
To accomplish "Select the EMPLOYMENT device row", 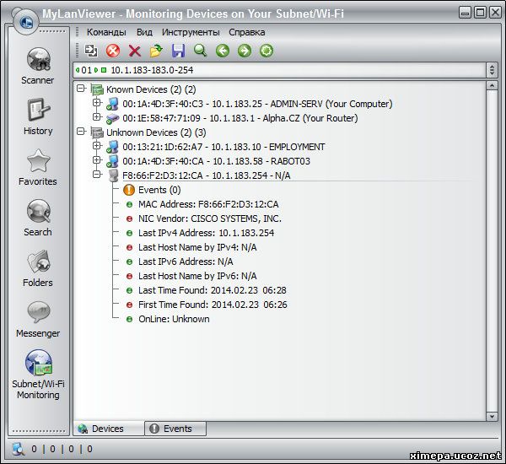I will click(223, 147).
